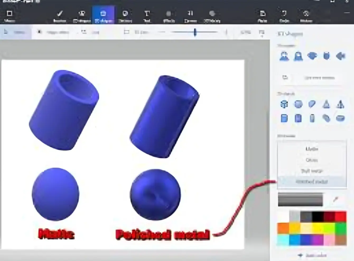Open the Effects panel
The height and width of the screenshot is (261, 354).
coord(169,15)
